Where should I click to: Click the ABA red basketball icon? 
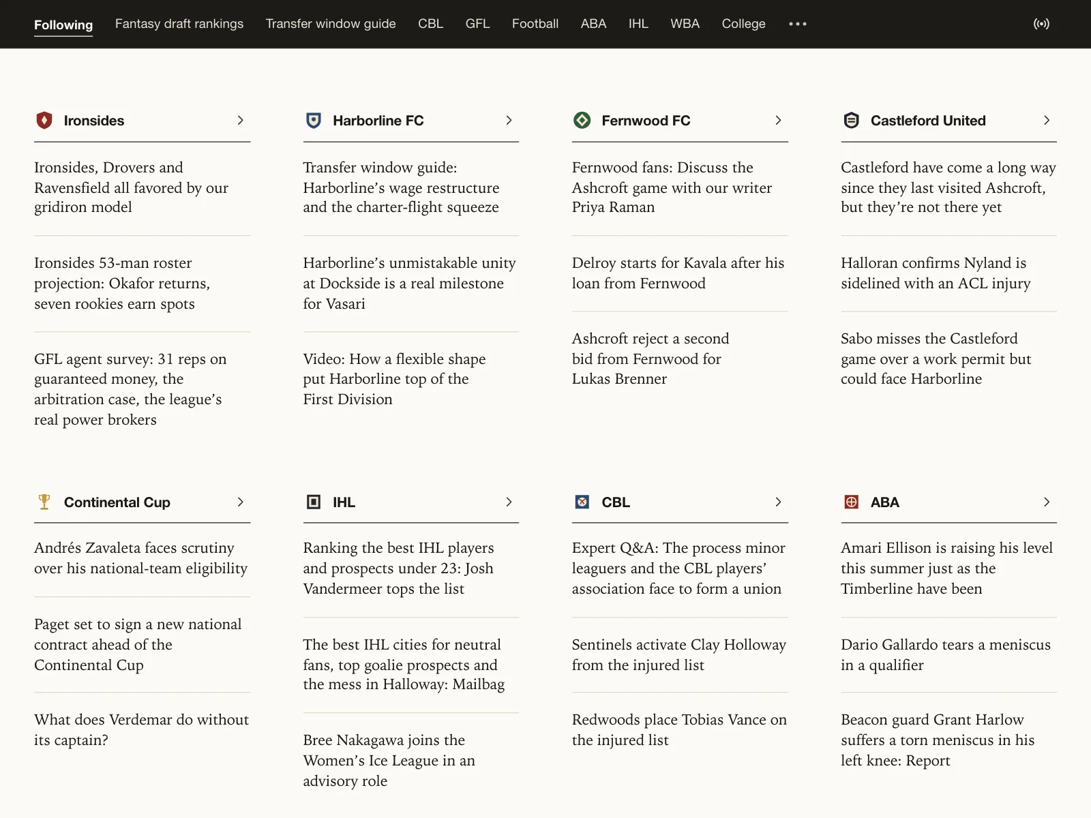(x=851, y=502)
